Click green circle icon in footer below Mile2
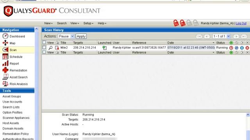 (x=231, y=52)
